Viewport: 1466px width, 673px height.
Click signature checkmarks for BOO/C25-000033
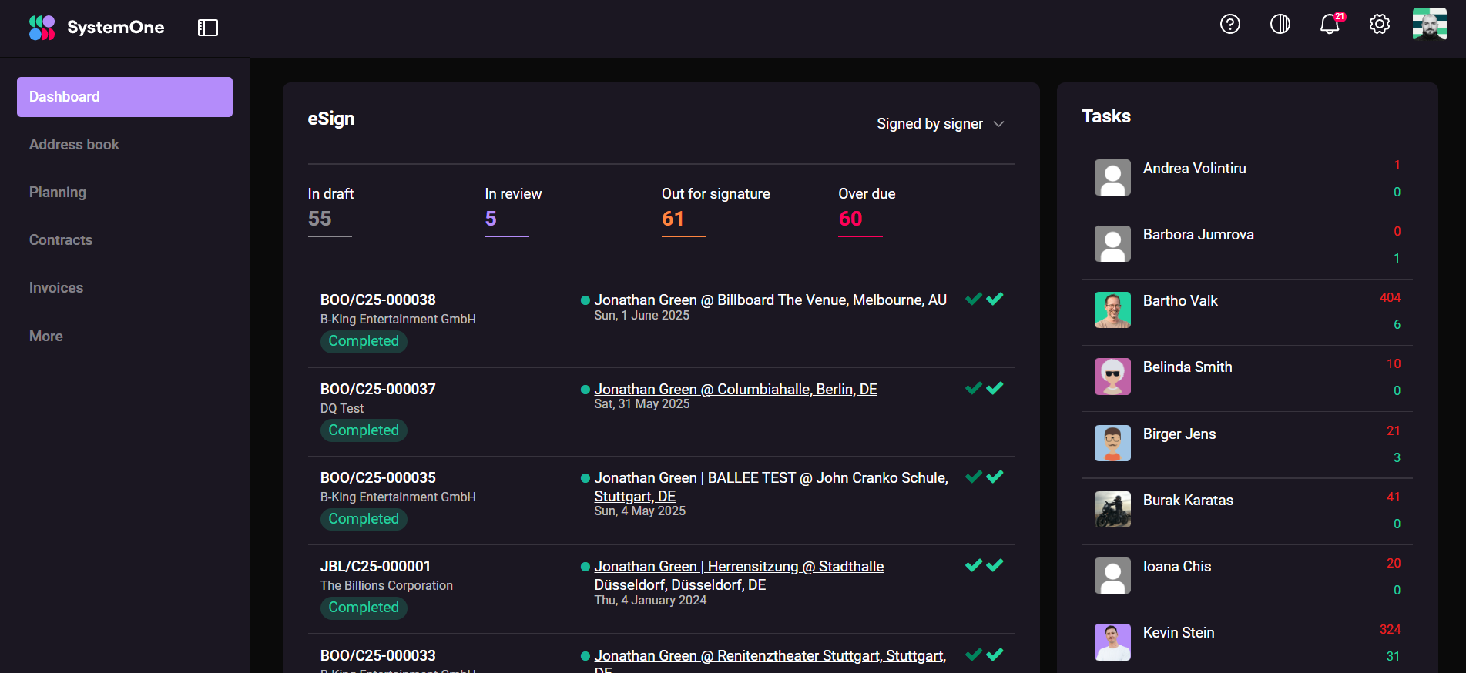pos(985,655)
